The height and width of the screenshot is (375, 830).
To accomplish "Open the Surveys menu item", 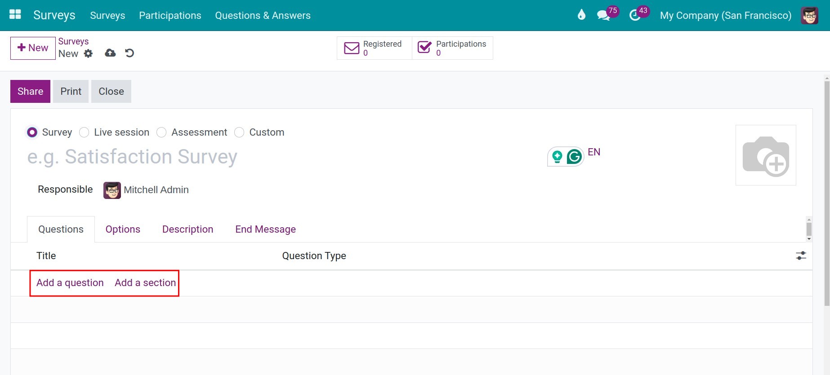I will click(107, 15).
